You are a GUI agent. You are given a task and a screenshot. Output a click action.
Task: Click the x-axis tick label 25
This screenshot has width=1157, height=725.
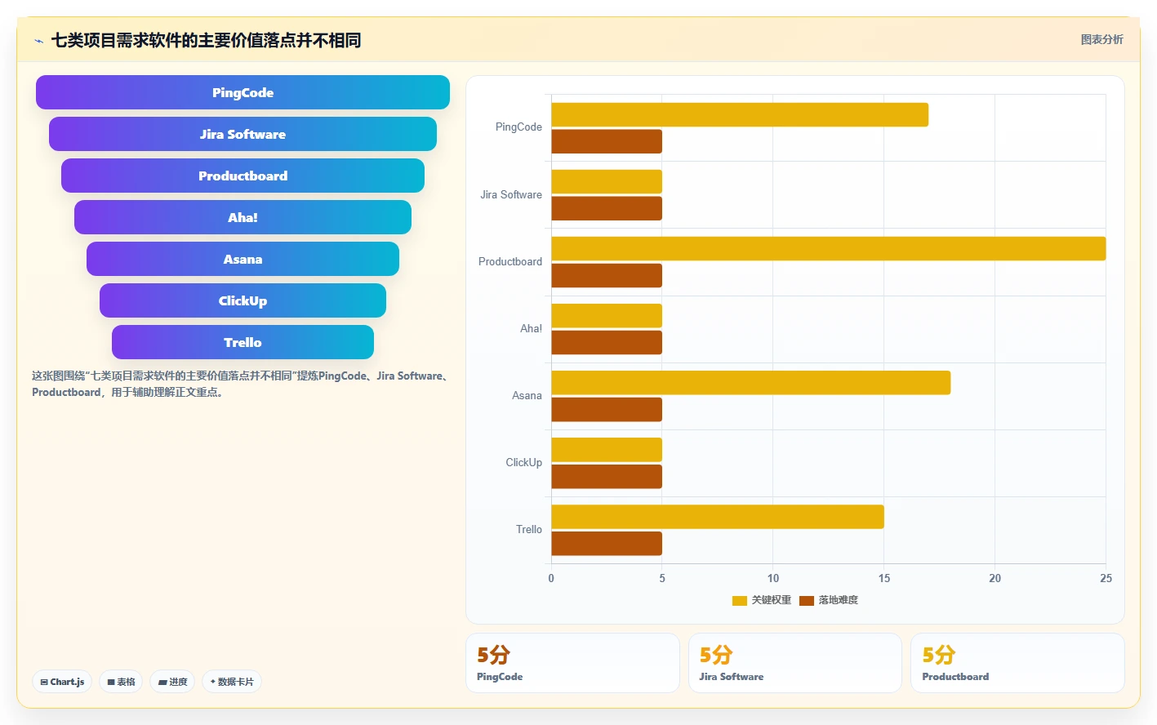pyautogui.click(x=1106, y=578)
